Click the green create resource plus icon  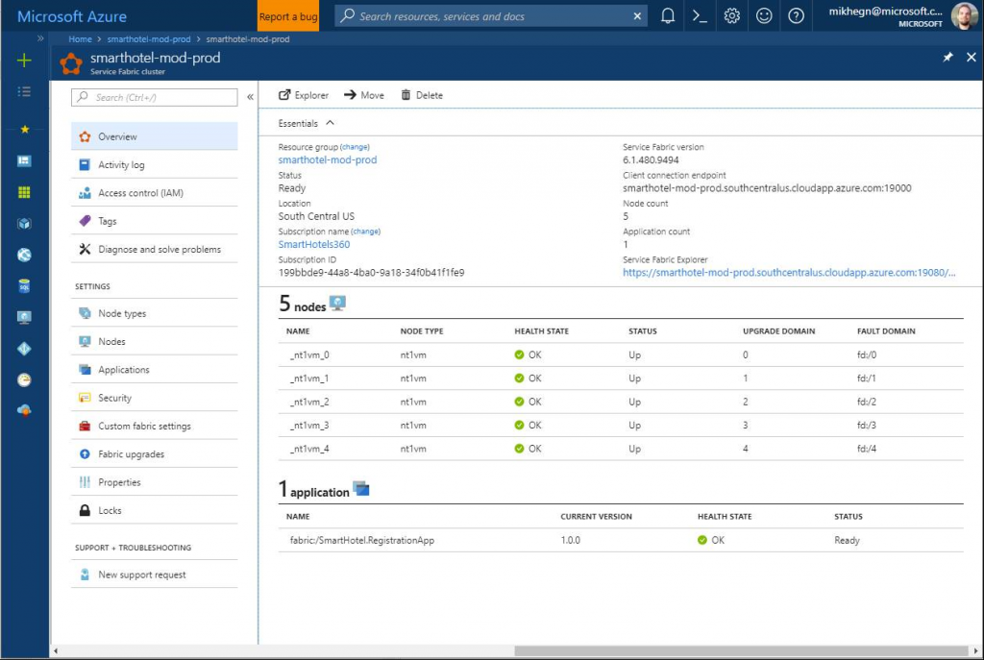pos(24,61)
